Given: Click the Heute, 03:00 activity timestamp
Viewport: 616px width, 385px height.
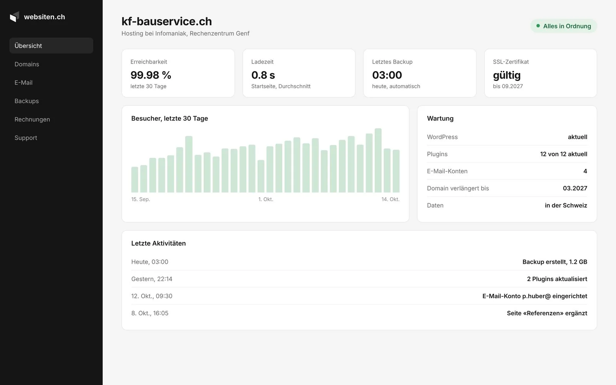Looking at the screenshot, I should [150, 262].
